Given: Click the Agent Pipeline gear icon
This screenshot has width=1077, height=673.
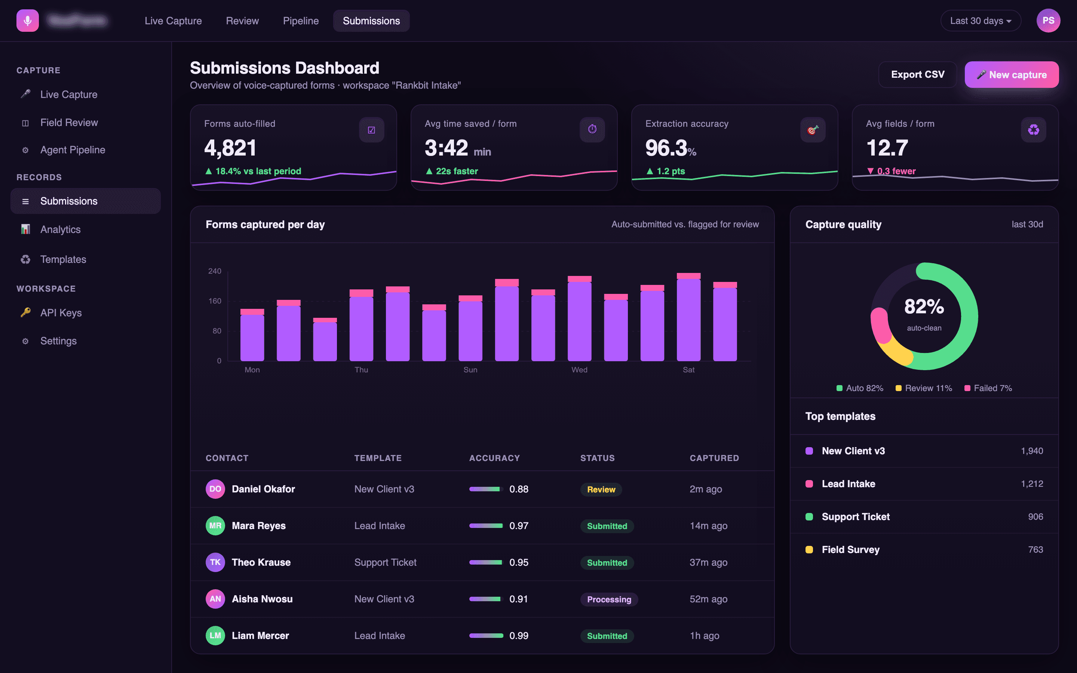Looking at the screenshot, I should pyautogui.click(x=25, y=150).
